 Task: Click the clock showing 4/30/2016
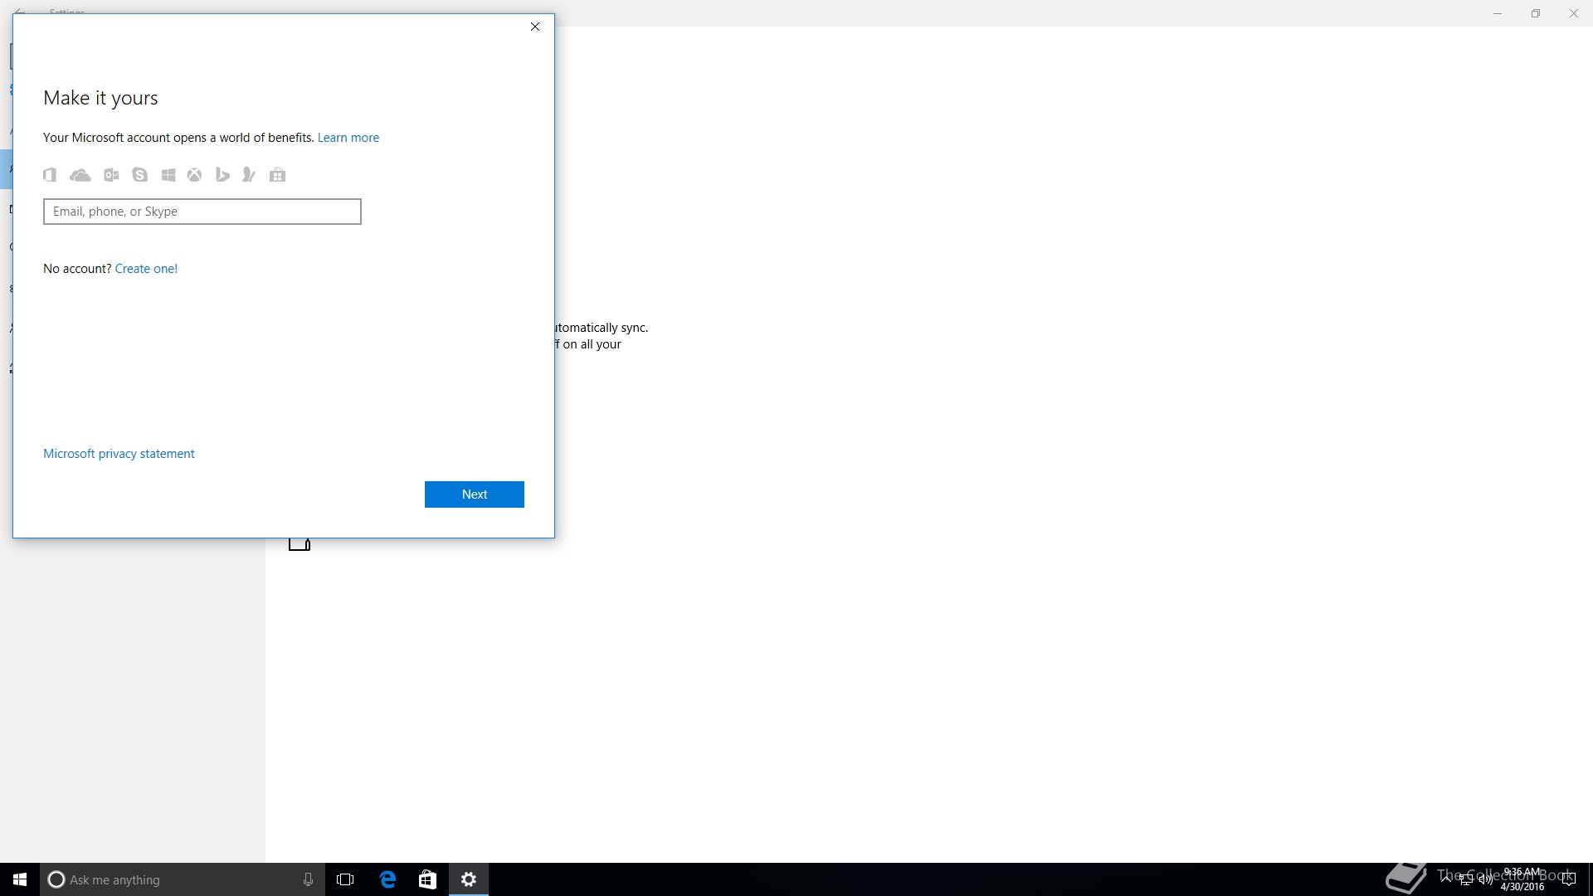tap(1522, 879)
